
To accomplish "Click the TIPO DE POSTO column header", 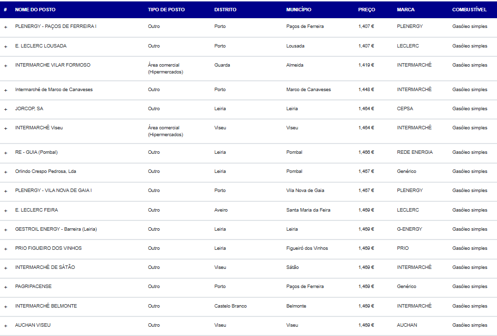I will coord(165,10).
